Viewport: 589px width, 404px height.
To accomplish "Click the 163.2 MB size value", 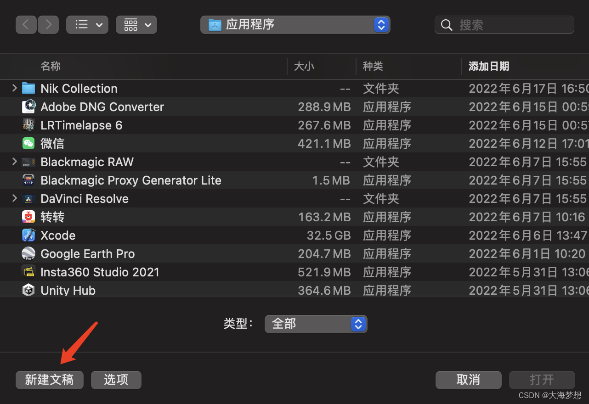I will [324, 217].
